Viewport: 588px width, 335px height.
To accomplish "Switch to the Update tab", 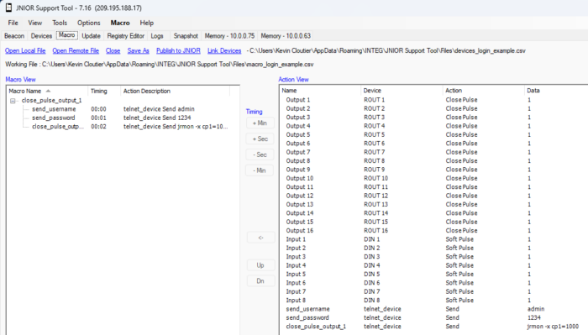I will tap(91, 36).
